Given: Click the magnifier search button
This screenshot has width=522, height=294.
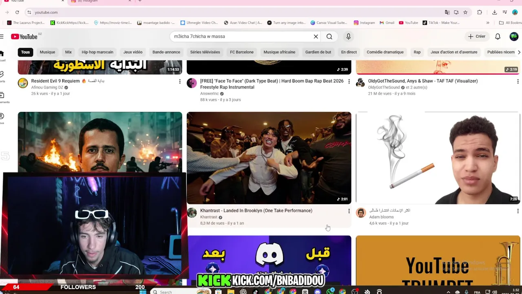Looking at the screenshot, I should [329, 36].
